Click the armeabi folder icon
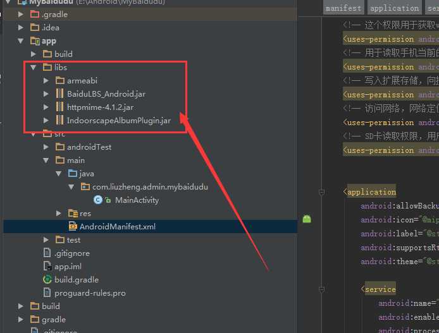Viewport: 439px width, 333px height. pyautogui.click(x=60, y=80)
